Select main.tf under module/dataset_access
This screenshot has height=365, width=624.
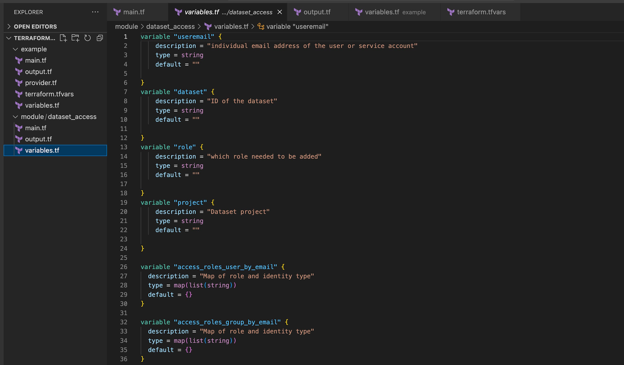pyautogui.click(x=36, y=128)
